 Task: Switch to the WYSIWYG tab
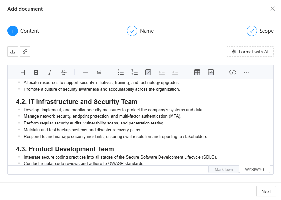click(255, 169)
